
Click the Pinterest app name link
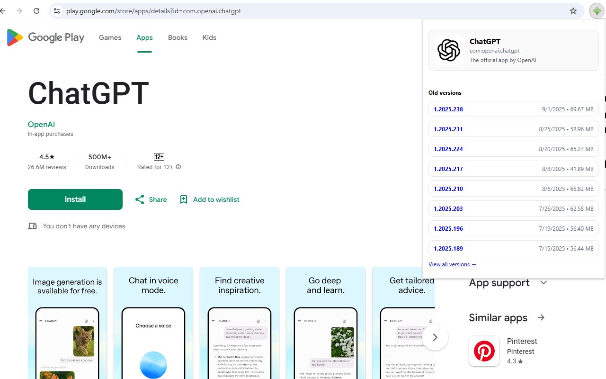coord(522,341)
